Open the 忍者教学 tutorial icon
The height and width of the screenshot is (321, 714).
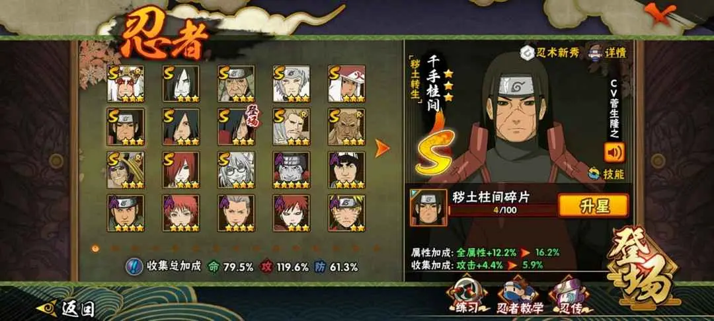[520, 295]
